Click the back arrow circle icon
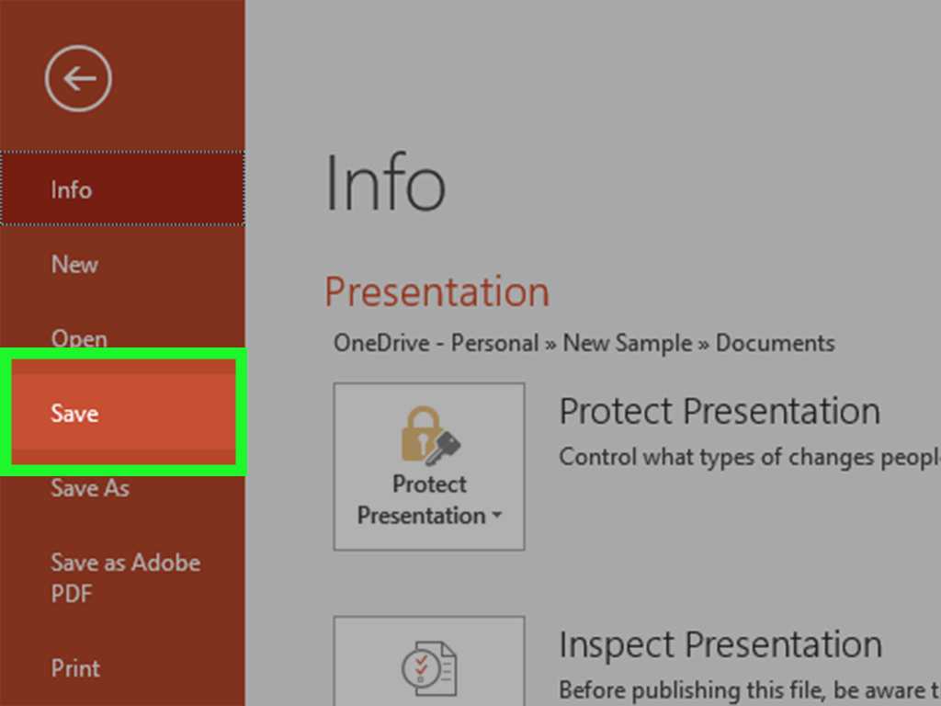This screenshot has height=706, width=941. (78, 79)
